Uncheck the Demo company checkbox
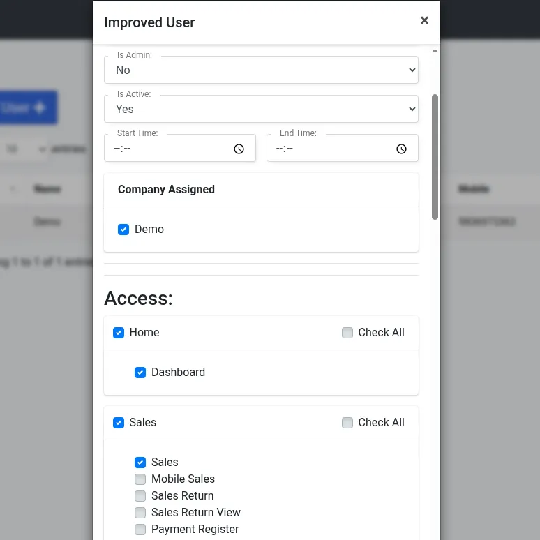 pyautogui.click(x=123, y=230)
